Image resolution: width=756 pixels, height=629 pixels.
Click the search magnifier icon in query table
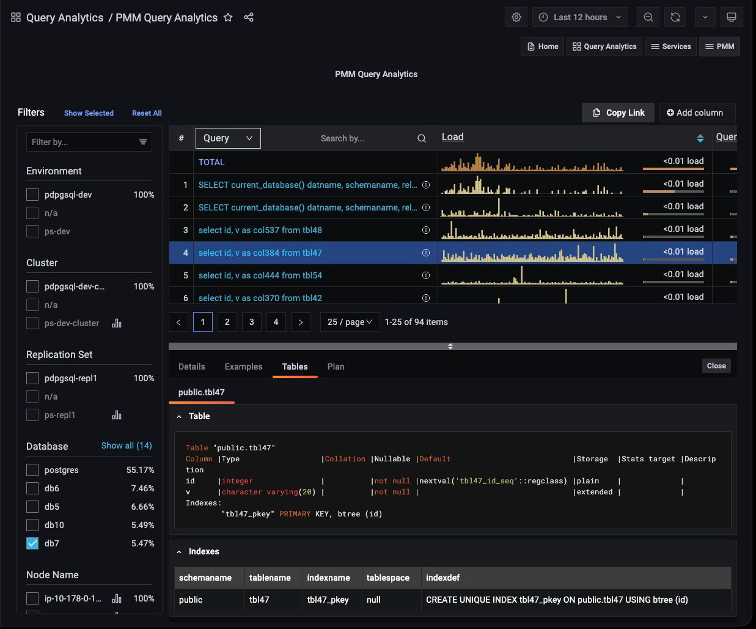coord(422,138)
